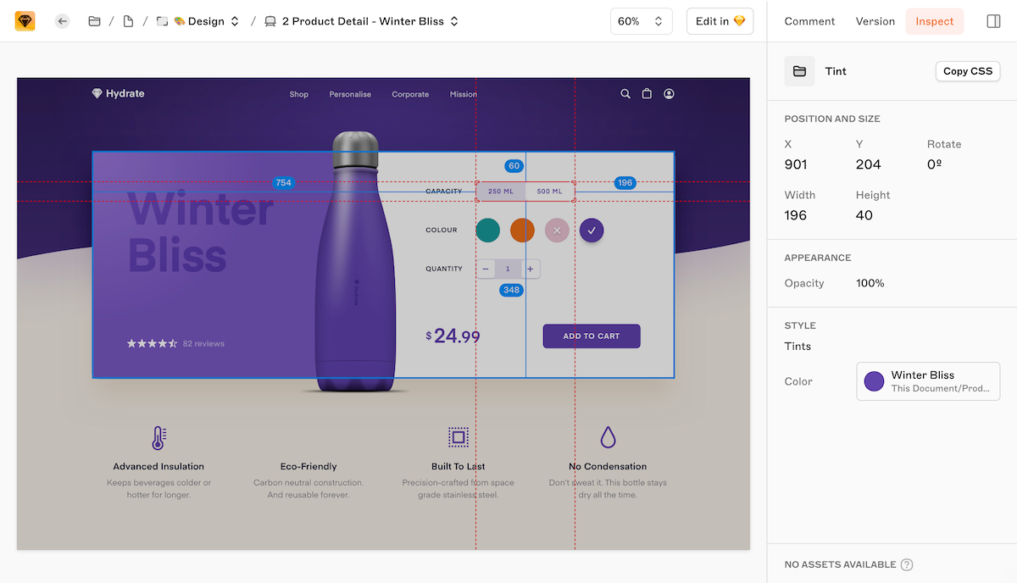
Task: Open the workspace folder breadcrumb icon
Action: coord(94,21)
